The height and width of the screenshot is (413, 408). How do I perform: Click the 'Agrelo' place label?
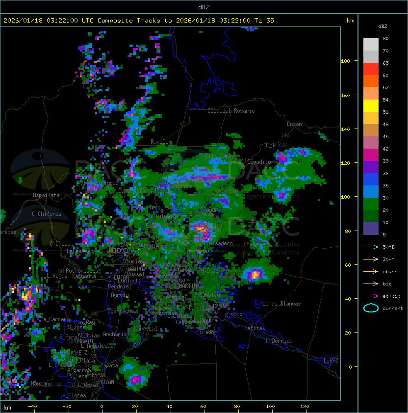(120, 295)
